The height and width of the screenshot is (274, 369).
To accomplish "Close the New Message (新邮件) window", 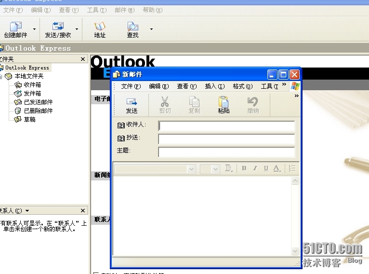I will click(x=294, y=75).
